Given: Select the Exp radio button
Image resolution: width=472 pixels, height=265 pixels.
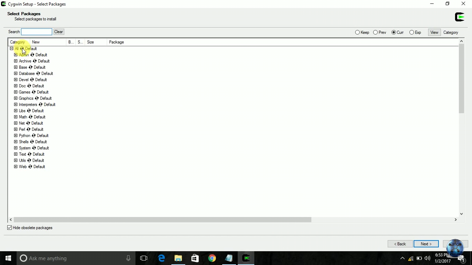Looking at the screenshot, I should [415, 32].
